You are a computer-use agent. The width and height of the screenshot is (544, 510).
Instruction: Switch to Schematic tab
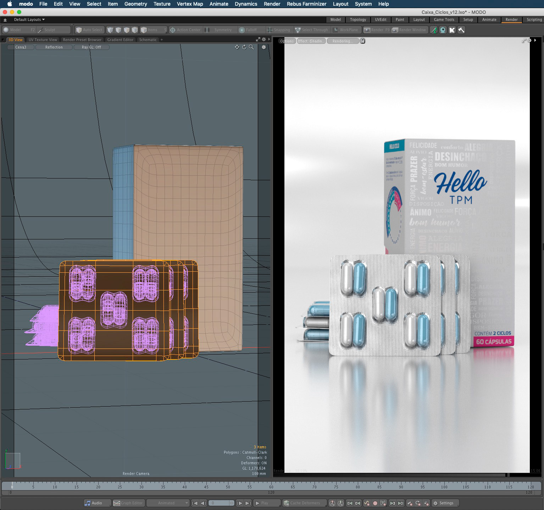(x=148, y=40)
